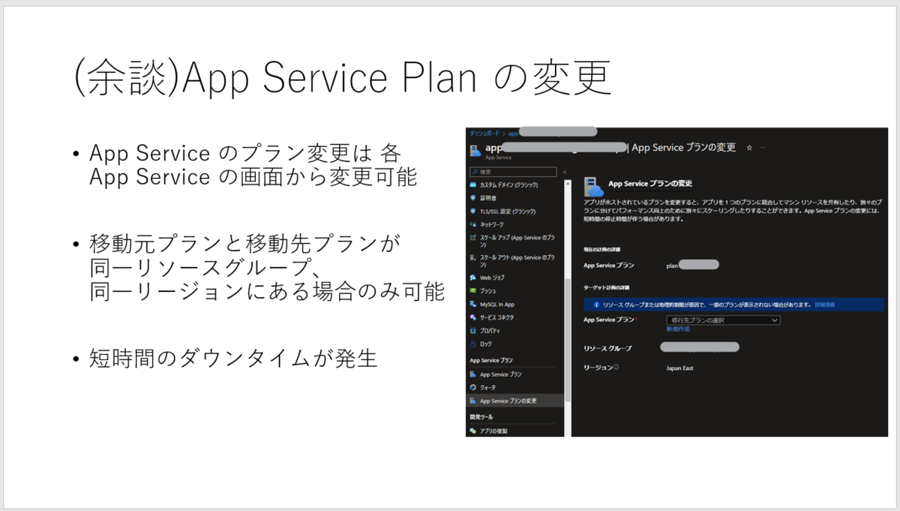Open the ellipsis more-options menu in header
The height and width of the screenshot is (511, 900).
pos(763,149)
